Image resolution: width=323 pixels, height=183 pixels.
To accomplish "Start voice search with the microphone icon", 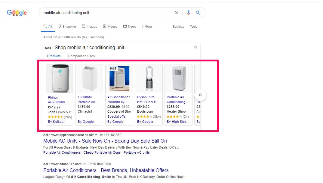I will click(188, 13).
